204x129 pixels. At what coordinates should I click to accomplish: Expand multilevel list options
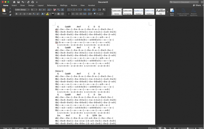82,10
